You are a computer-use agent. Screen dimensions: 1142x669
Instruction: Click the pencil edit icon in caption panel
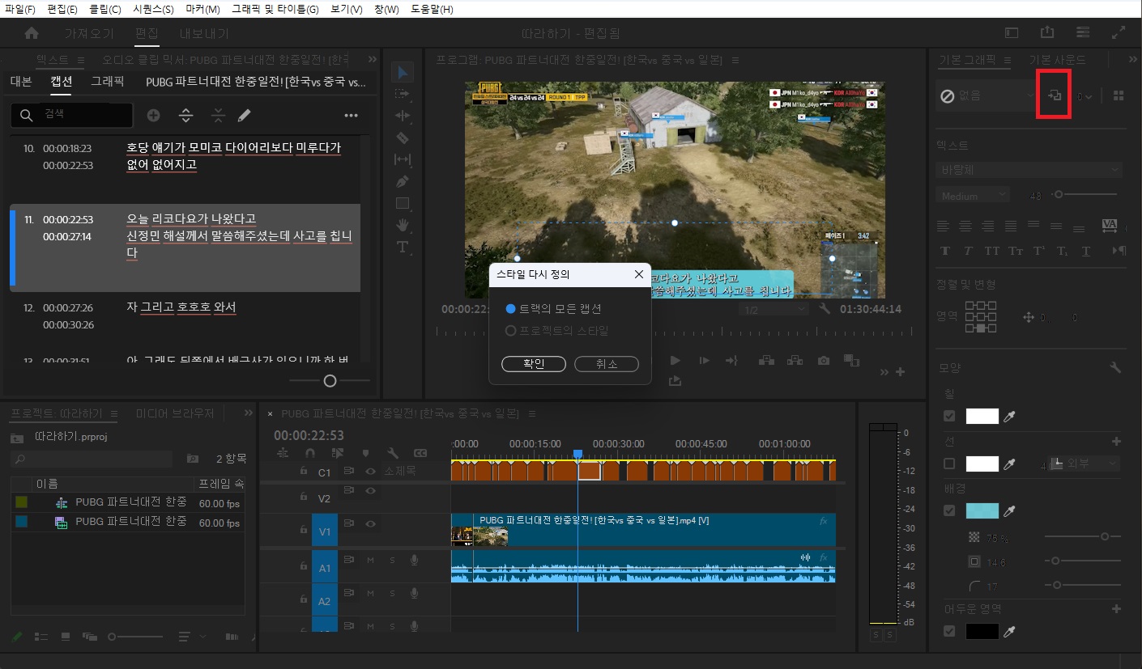point(244,116)
